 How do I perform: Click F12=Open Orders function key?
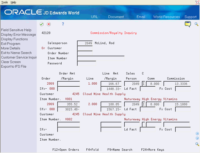(66, 150)
